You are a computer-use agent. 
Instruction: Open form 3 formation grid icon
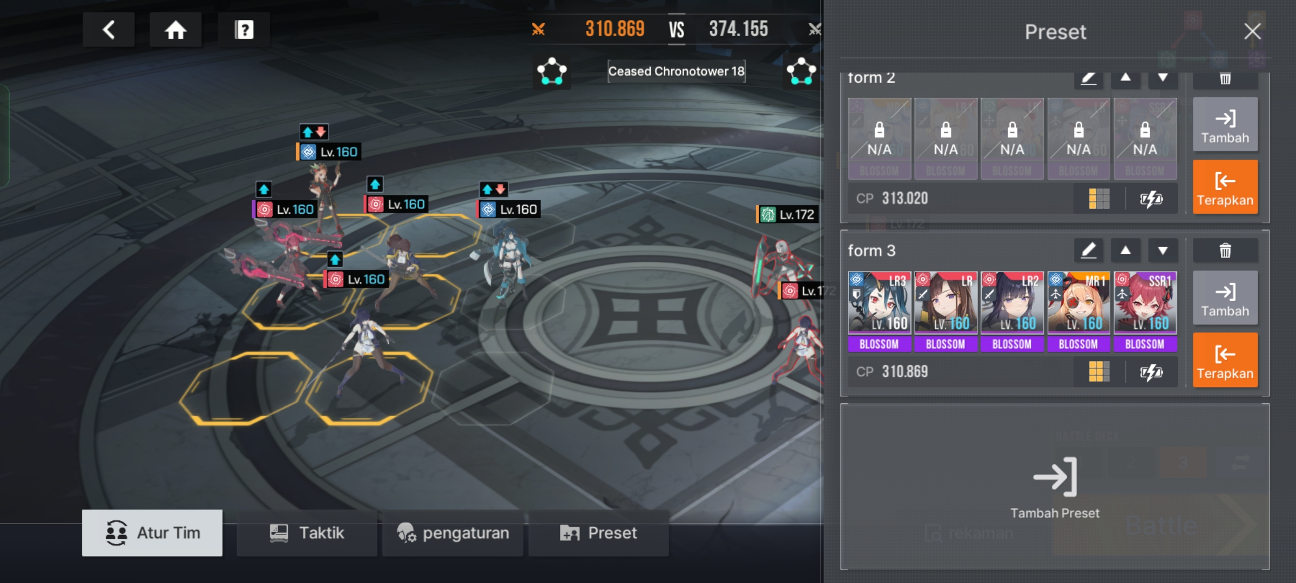click(x=1099, y=371)
